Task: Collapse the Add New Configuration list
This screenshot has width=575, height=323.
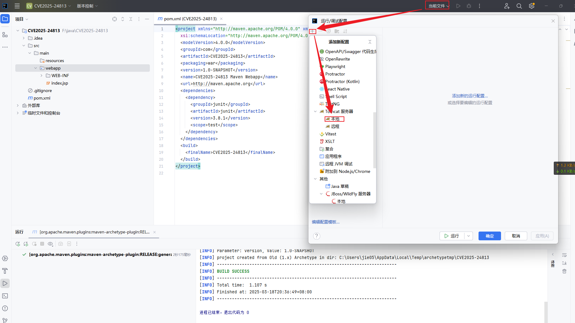Action: pyautogui.click(x=370, y=42)
